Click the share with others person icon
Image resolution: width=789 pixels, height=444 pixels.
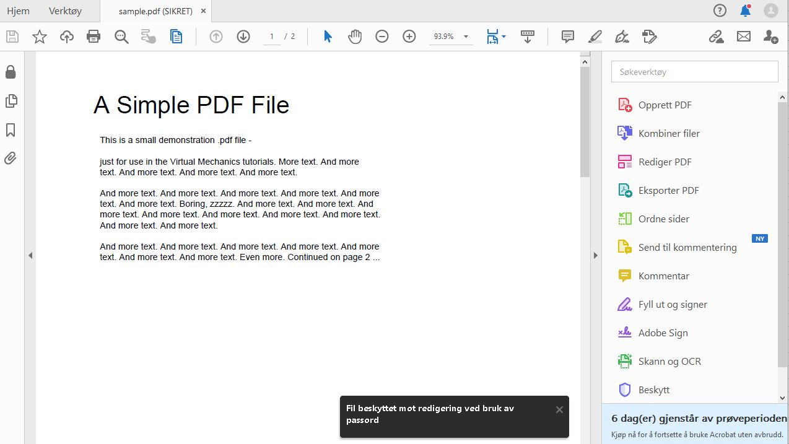(x=771, y=37)
